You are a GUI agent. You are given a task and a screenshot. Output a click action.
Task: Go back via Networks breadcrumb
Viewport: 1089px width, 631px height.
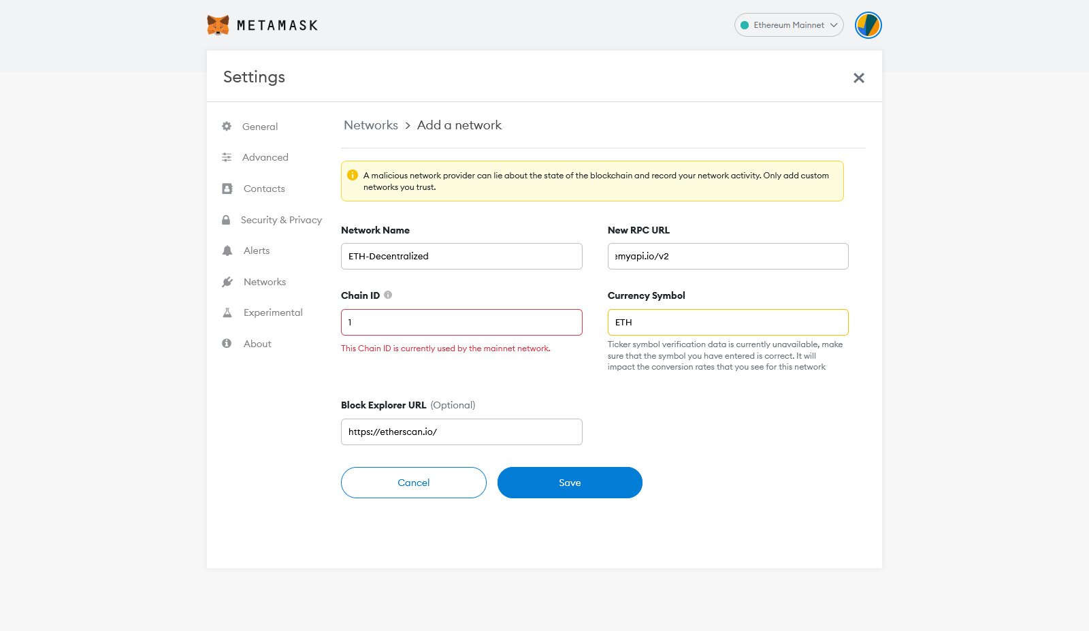pos(371,125)
